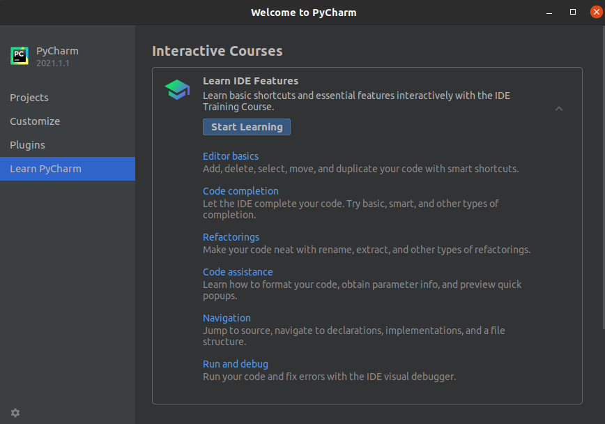Open the Refactorings lesson link
The height and width of the screenshot is (424, 605).
(x=231, y=237)
